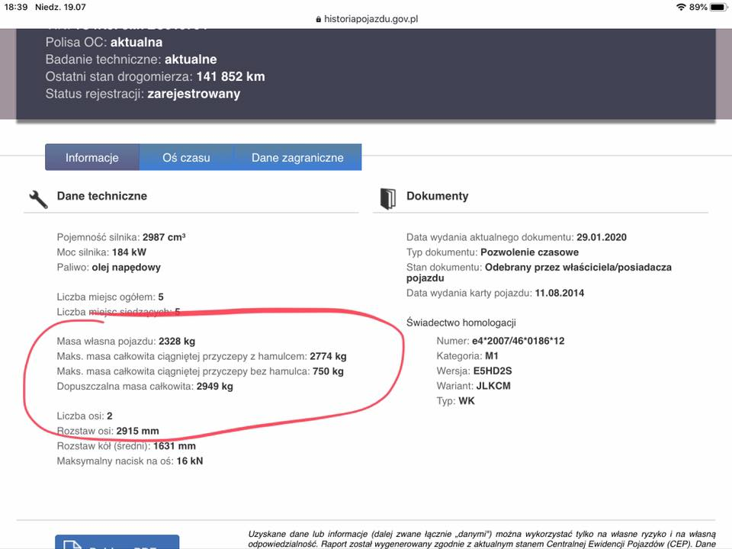Select document type Pozwolenie czasowe
Screen dimensions: 732x549
(x=529, y=252)
